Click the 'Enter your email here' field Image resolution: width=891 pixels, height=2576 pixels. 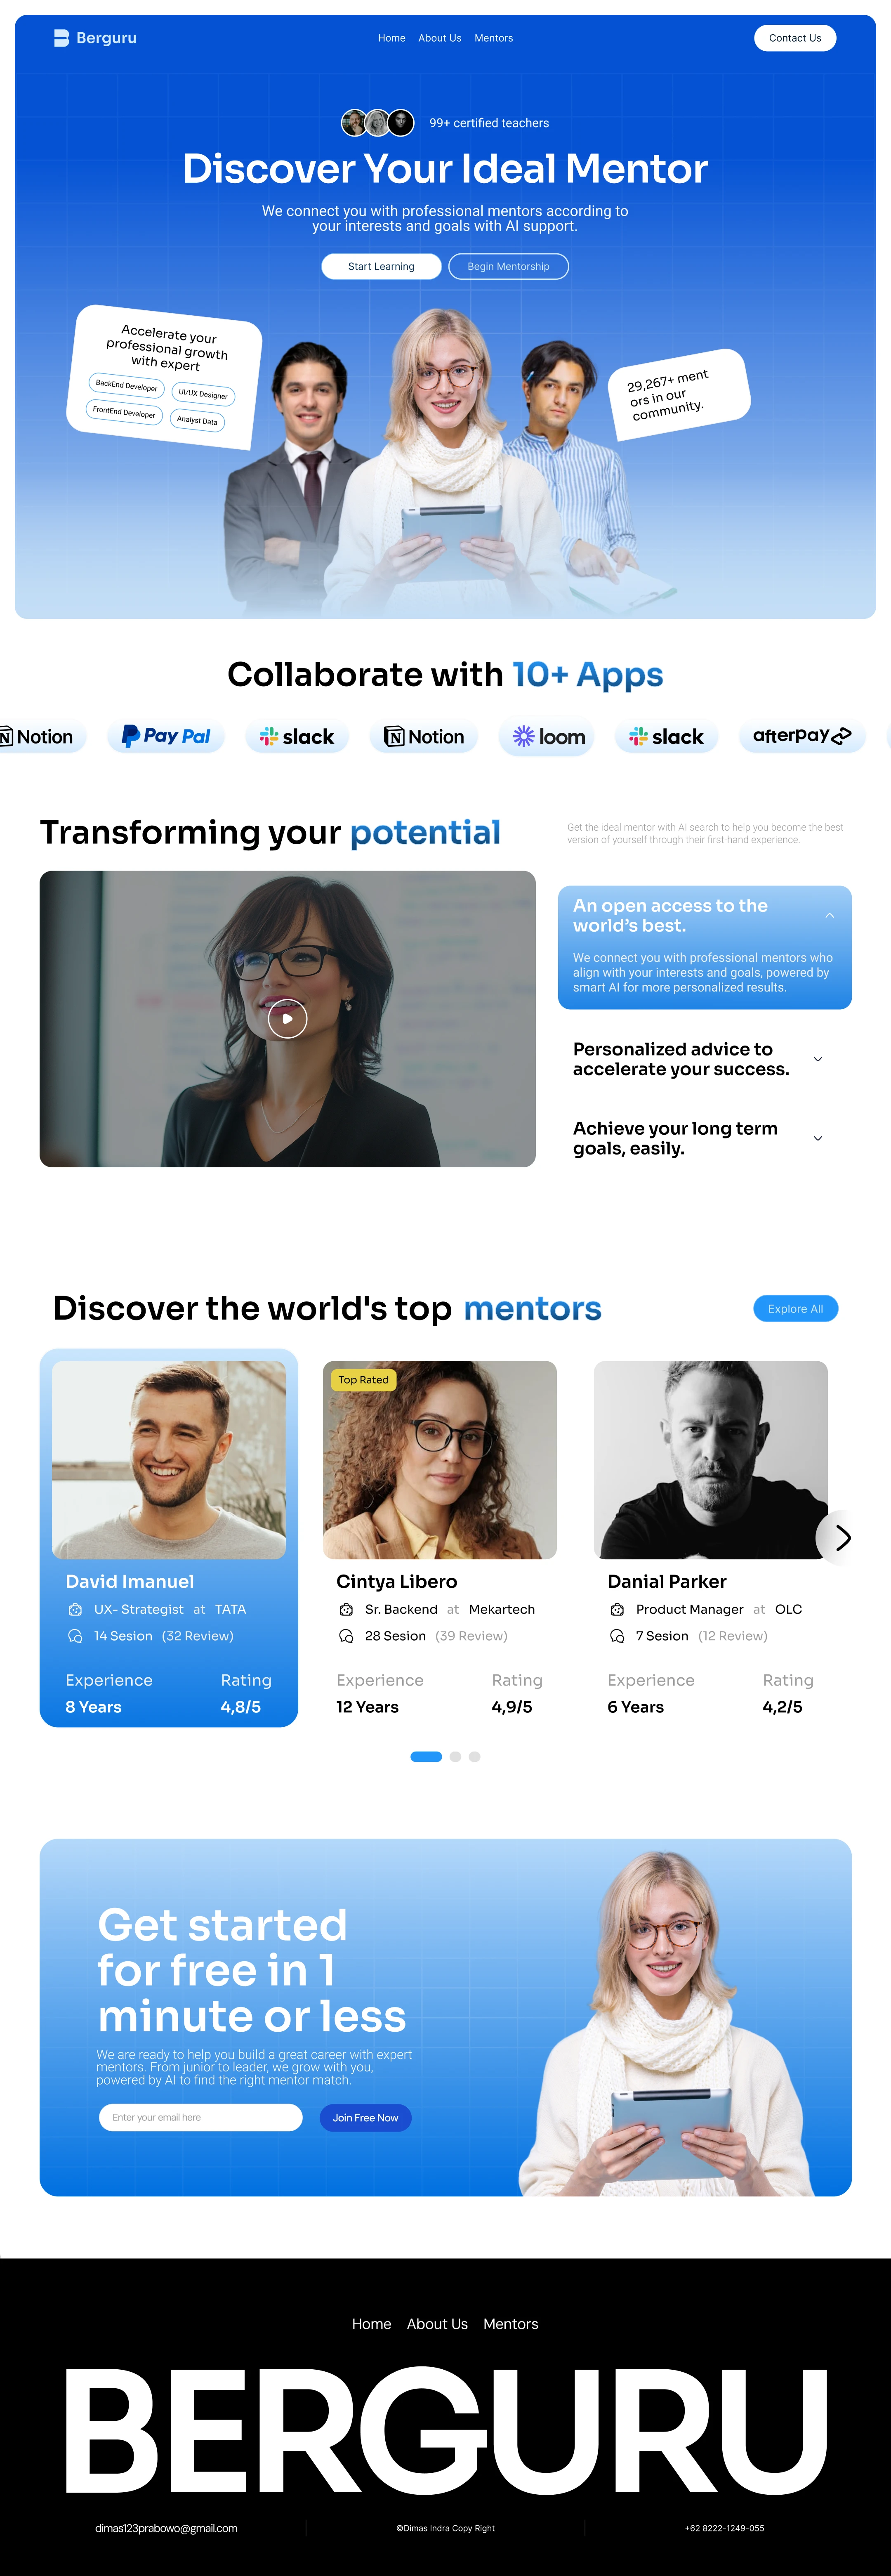point(201,2117)
